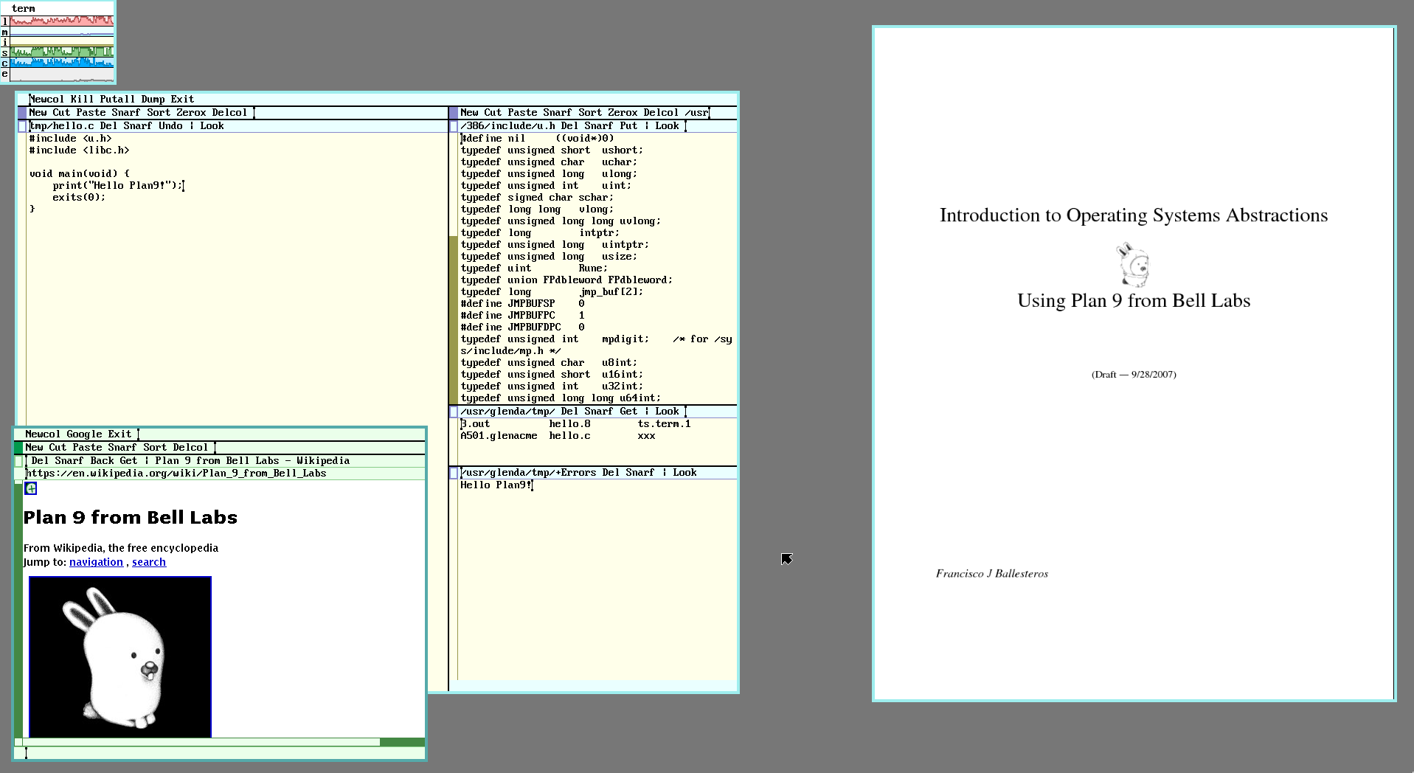Click the layout box of the hello.c window

[22, 126]
